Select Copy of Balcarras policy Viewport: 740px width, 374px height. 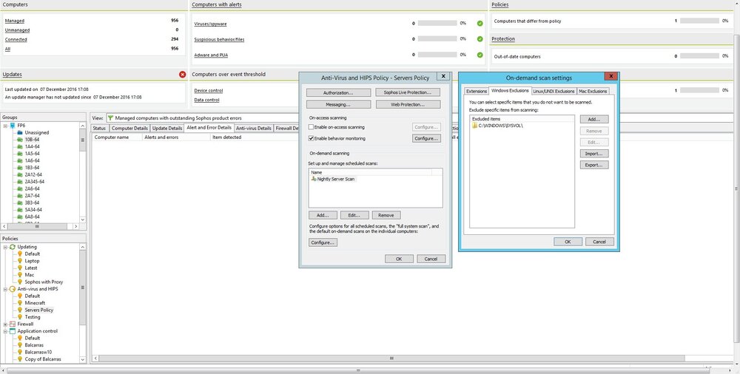(x=43, y=359)
